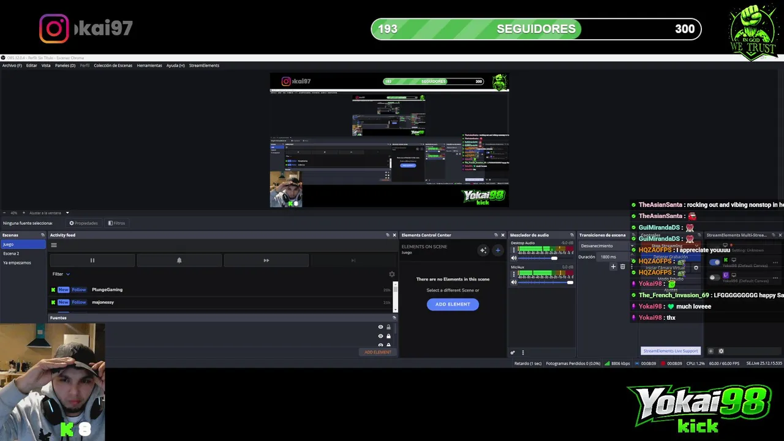784x441 pixels.
Task: Delete scene transition with trash icon
Action: (x=623, y=266)
